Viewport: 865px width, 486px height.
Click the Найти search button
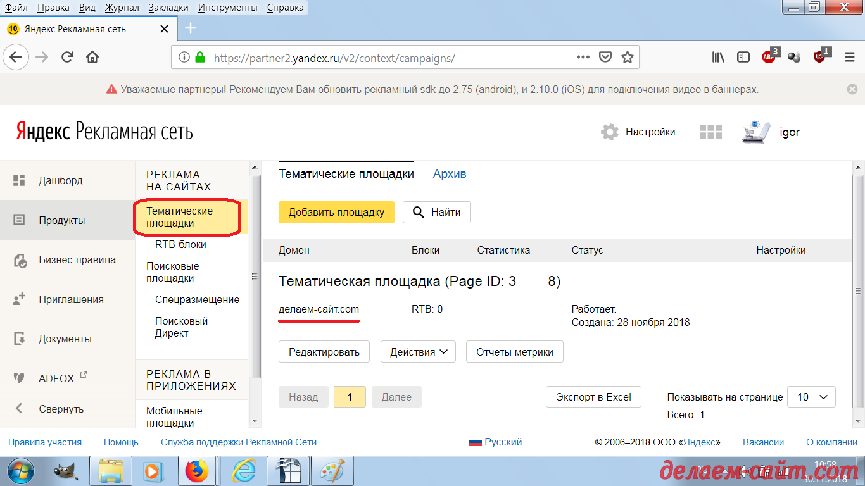436,212
